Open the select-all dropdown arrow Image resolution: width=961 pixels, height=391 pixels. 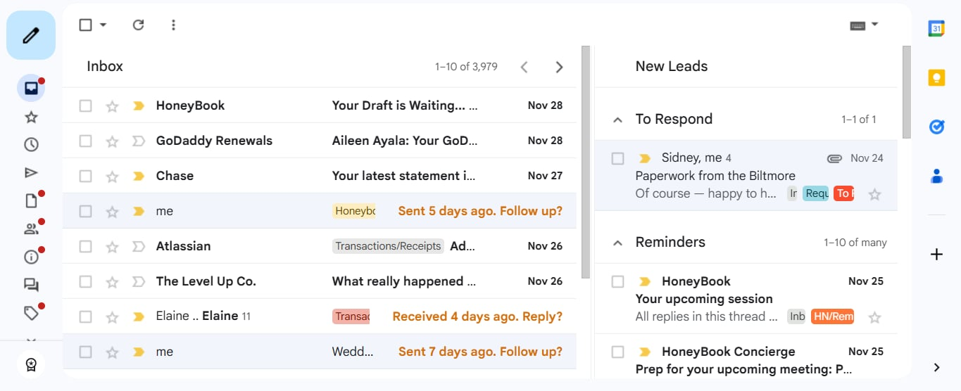[x=103, y=25]
